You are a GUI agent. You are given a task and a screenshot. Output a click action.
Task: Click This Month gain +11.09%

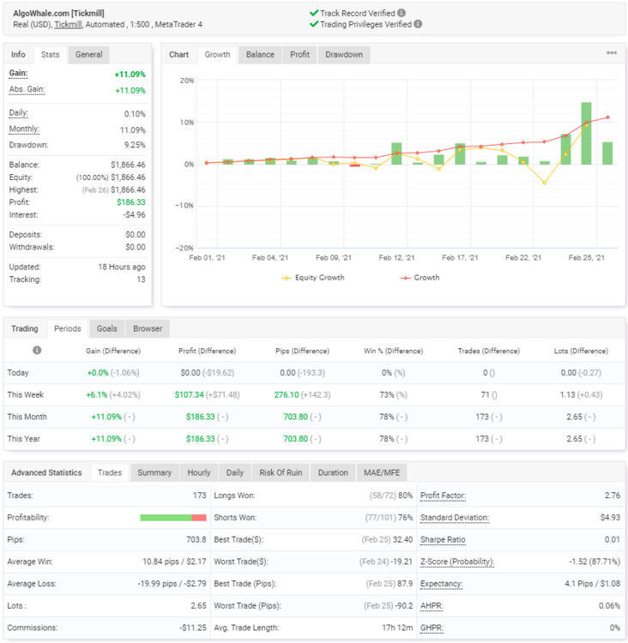[106, 417]
